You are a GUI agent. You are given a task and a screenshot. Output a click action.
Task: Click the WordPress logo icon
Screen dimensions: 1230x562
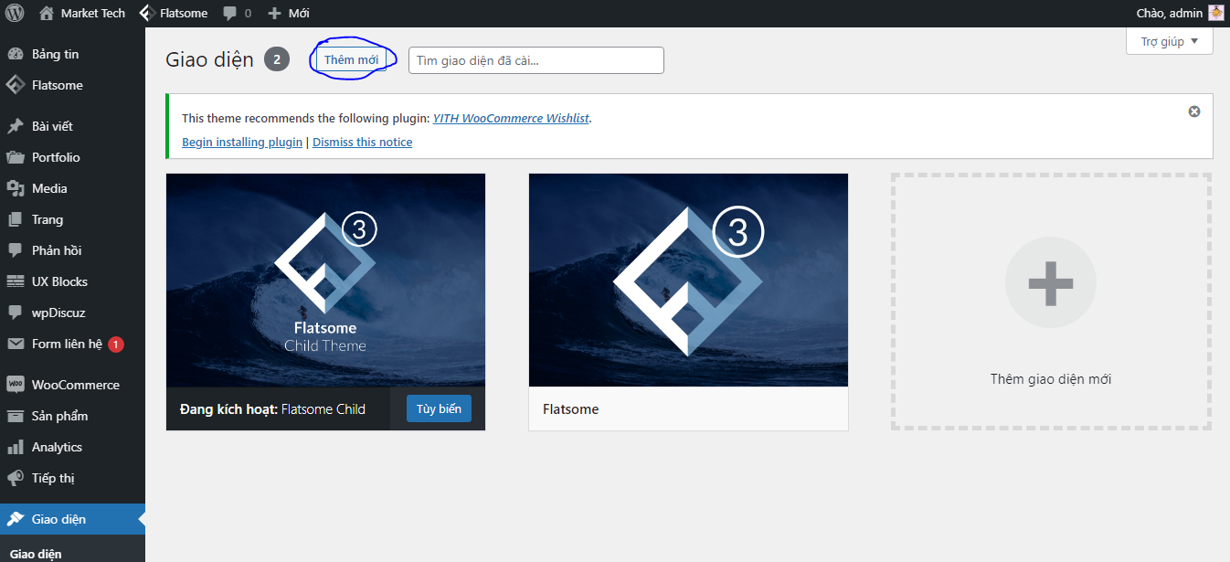click(15, 14)
